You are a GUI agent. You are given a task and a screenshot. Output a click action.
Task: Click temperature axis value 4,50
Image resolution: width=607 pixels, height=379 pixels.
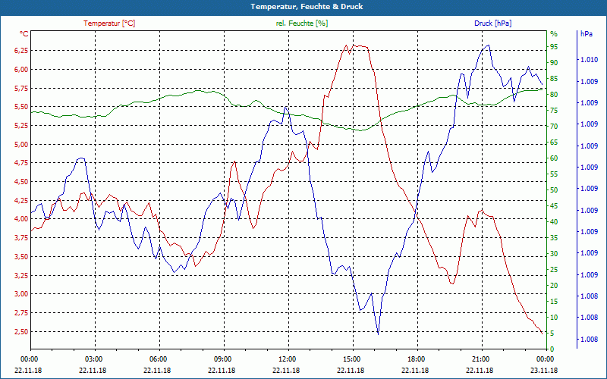pyautogui.click(x=21, y=182)
